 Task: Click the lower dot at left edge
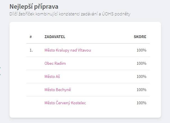tap(0, 75)
